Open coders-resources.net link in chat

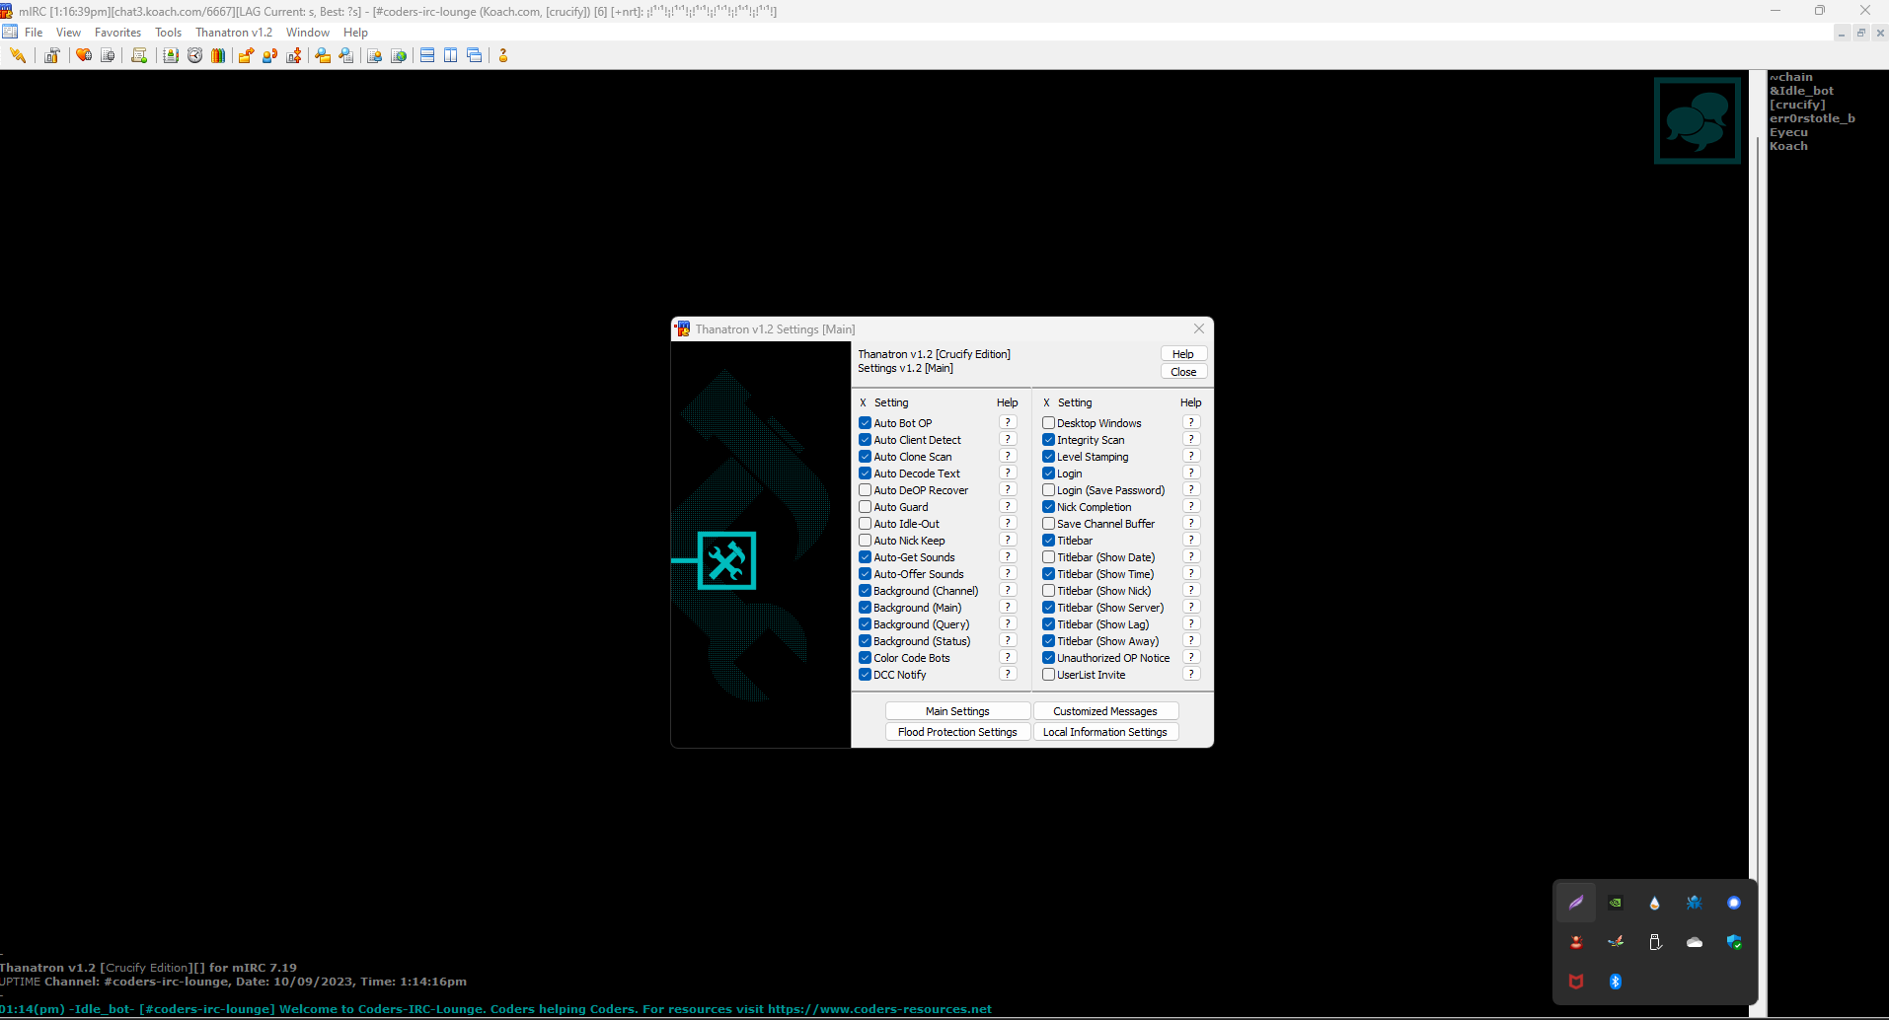pyautogui.click(x=879, y=1009)
